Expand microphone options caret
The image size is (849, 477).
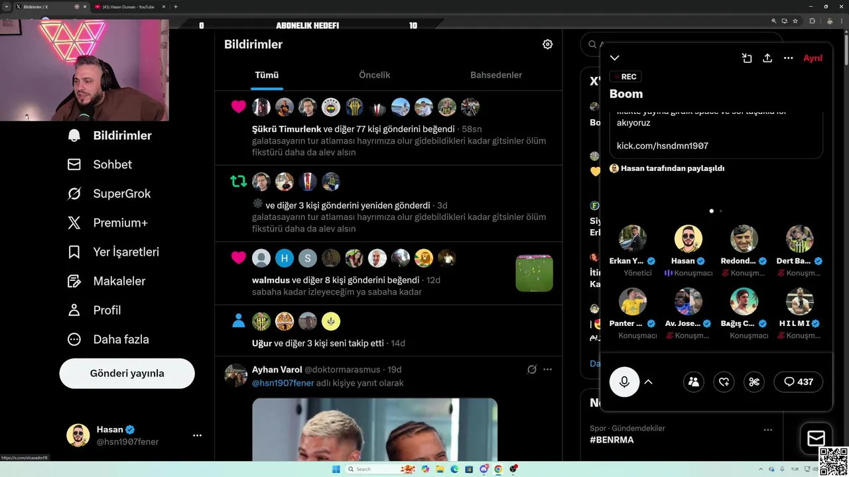click(649, 382)
